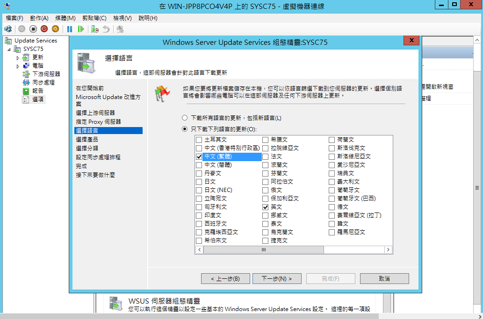Open the 檢視(V) menu
483x319 pixels.
pyautogui.click(x=123, y=18)
